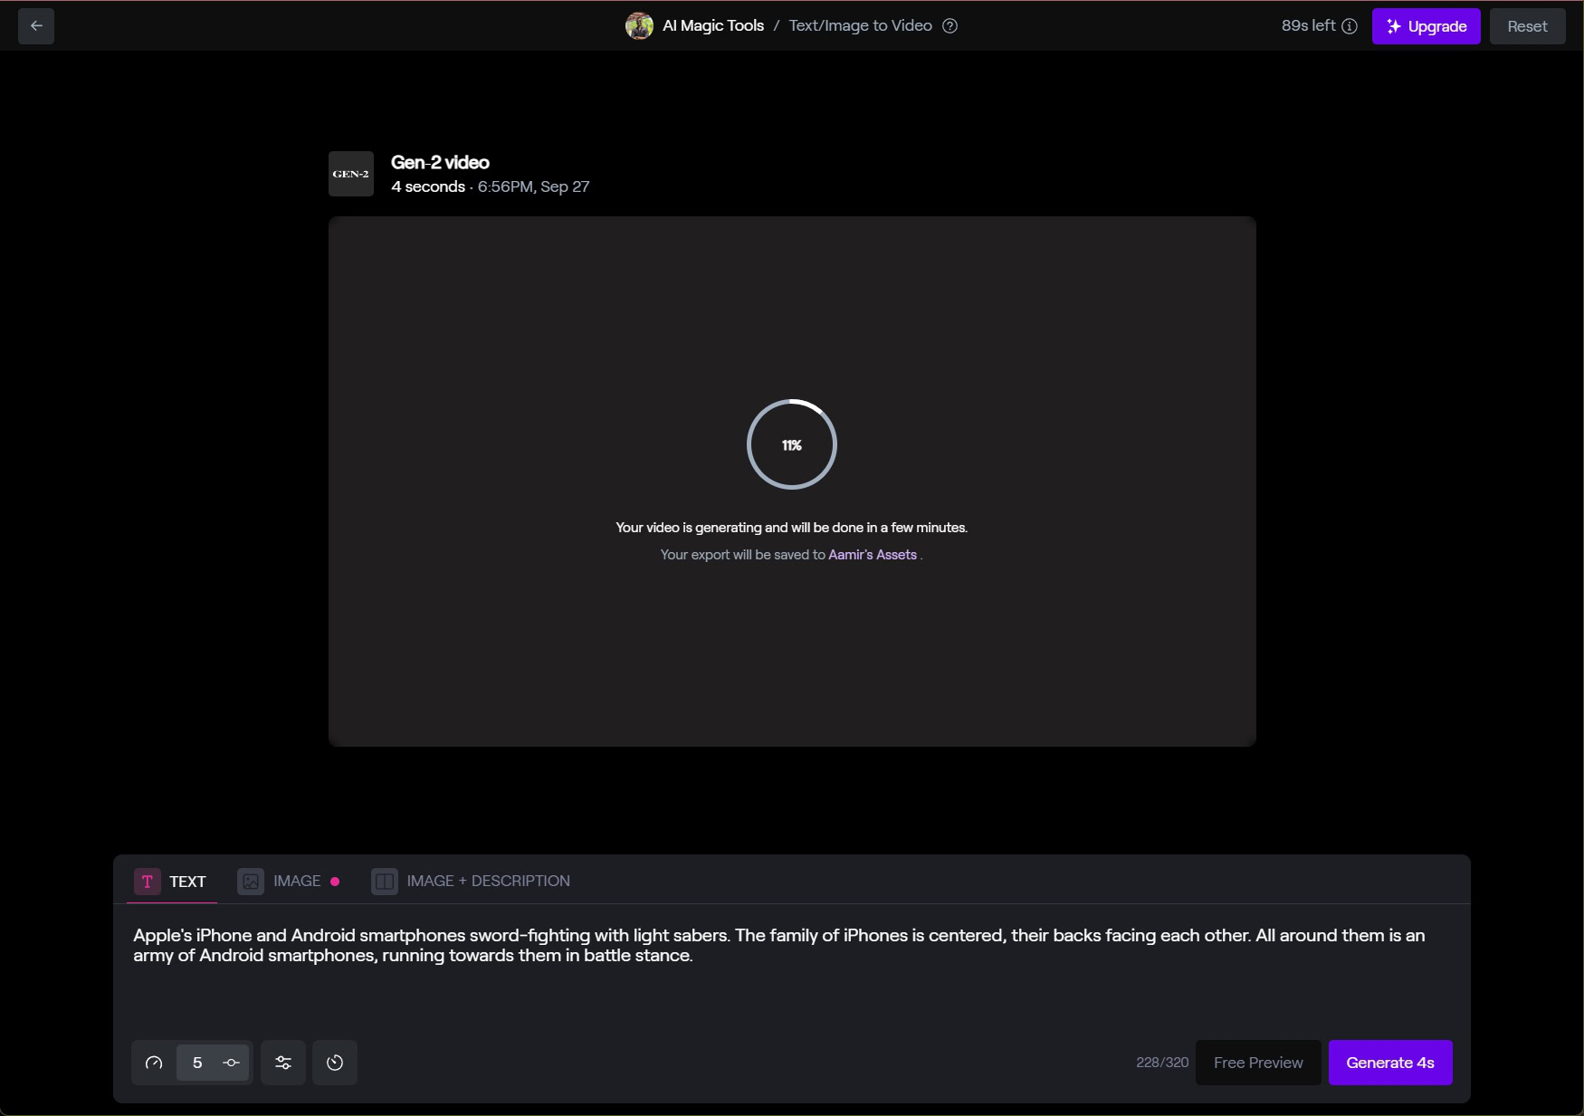
Task: Show info about 89s left credits
Action: tap(1350, 26)
